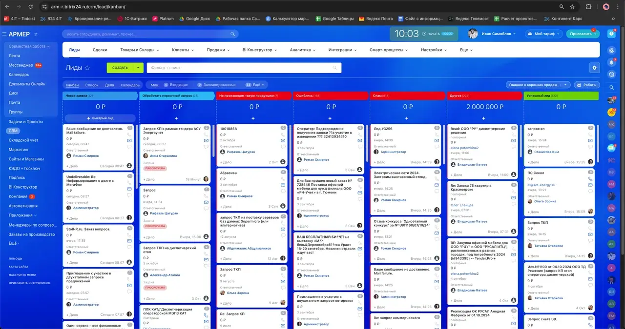Click Быстрый лид button
The width and height of the screenshot is (625, 329).
coord(100,118)
